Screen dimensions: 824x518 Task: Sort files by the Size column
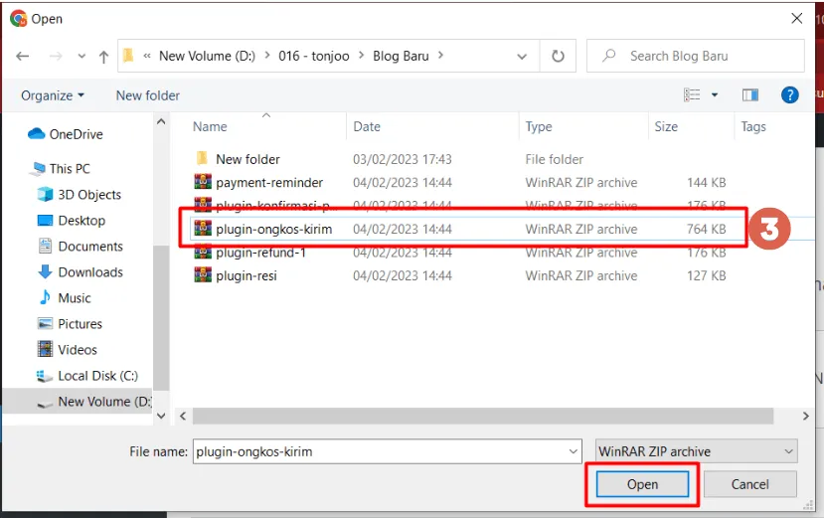[665, 126]
